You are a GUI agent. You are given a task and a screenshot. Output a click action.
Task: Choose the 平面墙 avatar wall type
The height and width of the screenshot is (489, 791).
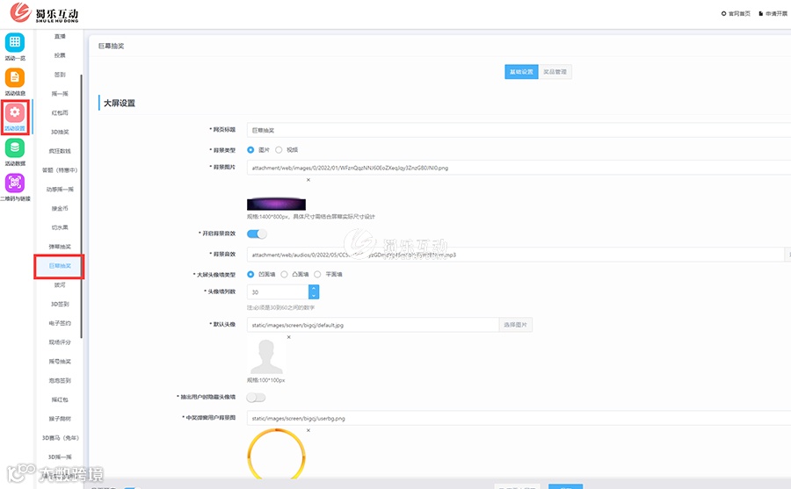(317, 274)
